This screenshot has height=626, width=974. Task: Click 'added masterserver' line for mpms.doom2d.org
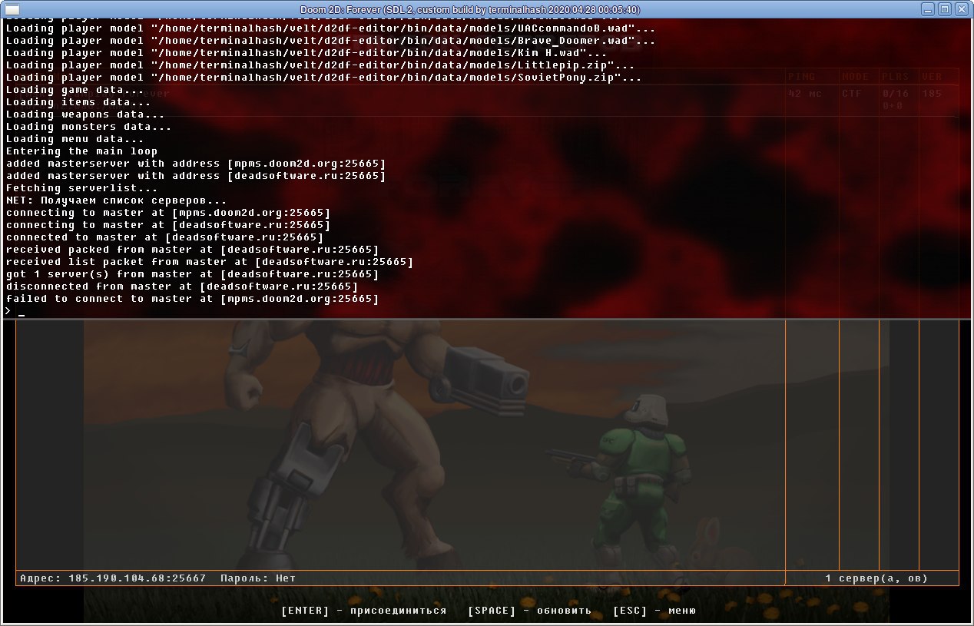coord(196,164)
